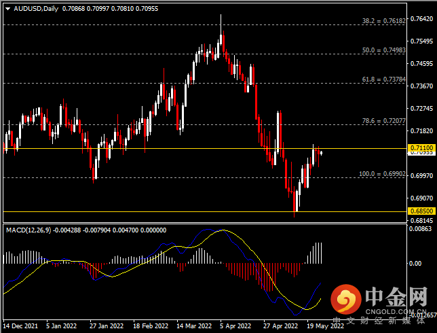437x333 pixels.
Task: Select the 100.0 = 0.69902 Fibonacci label
Action: point(382,174)
